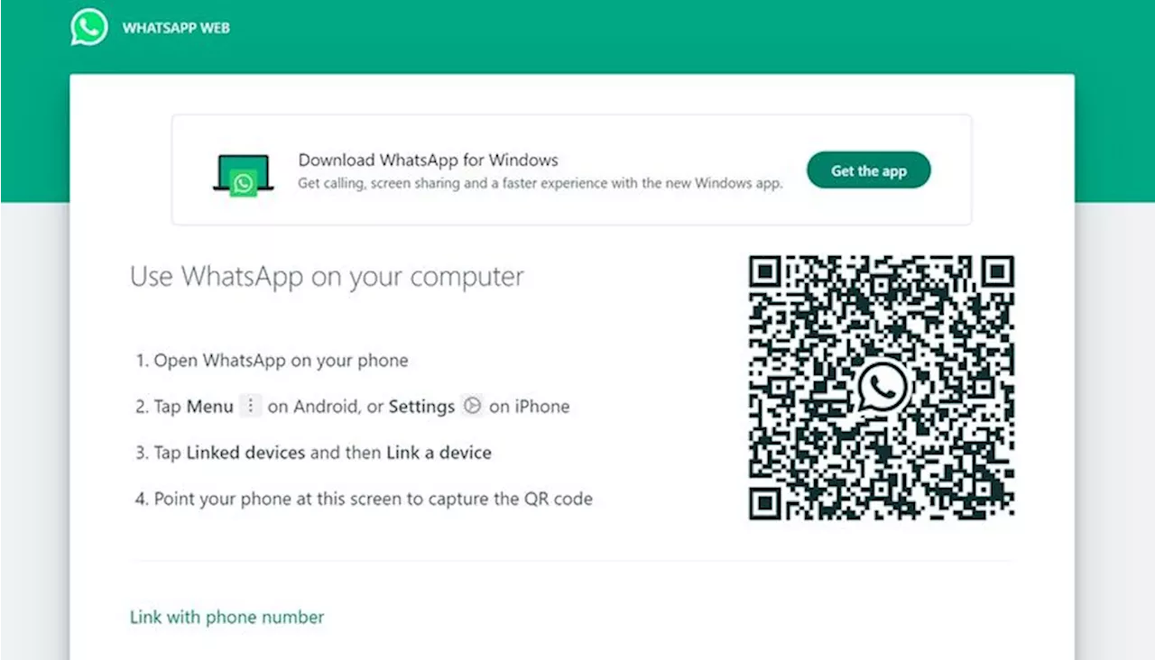Click the QR code image
This screenshot has height=660, width=1155.
(882, 388)
